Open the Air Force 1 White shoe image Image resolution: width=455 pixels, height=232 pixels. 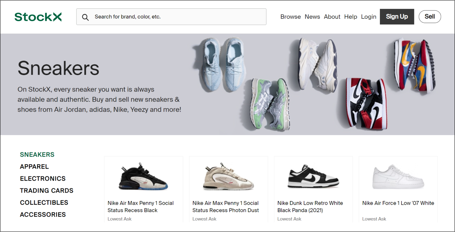[398, 177]
